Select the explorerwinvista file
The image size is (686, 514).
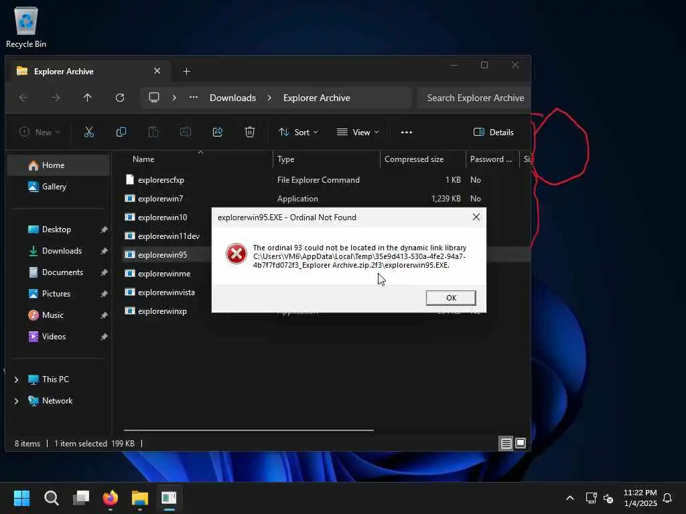coord(166,292)
